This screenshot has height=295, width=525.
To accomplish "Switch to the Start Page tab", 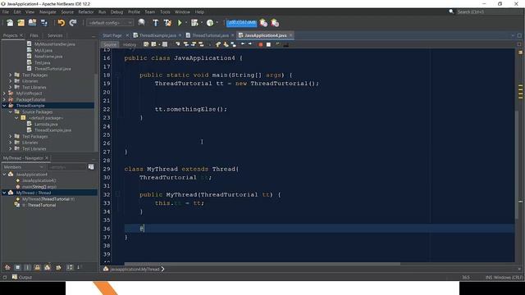I will tap(112, 35).
